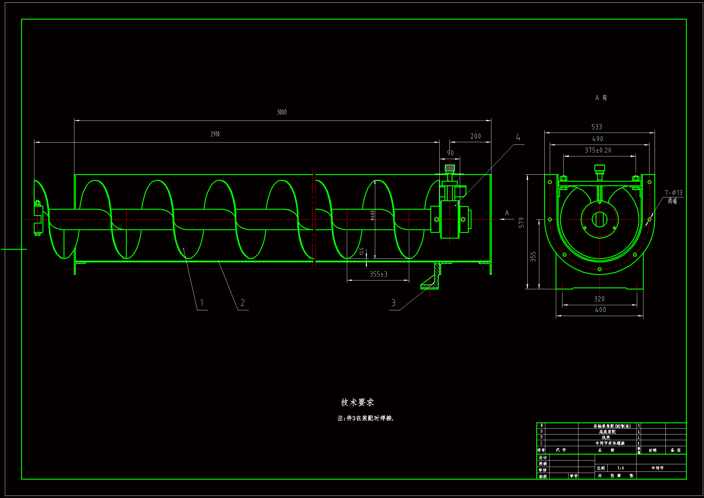Click part callout number 1

tap(202, 303)
